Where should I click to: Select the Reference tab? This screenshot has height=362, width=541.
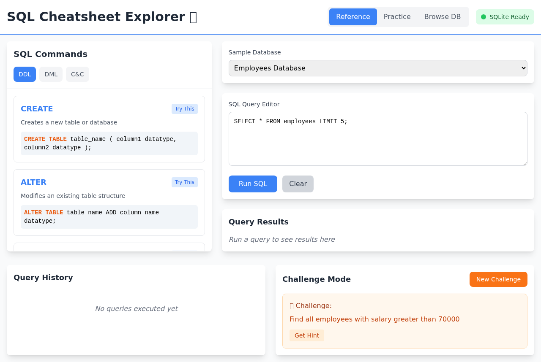click(x=353, y=16)
